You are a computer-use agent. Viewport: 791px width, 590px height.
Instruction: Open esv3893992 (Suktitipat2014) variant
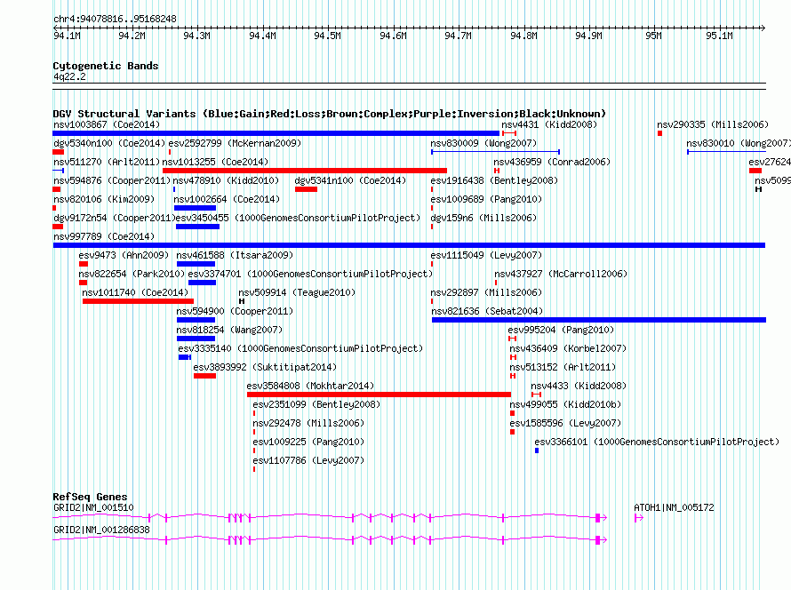[x=265, y=367]
